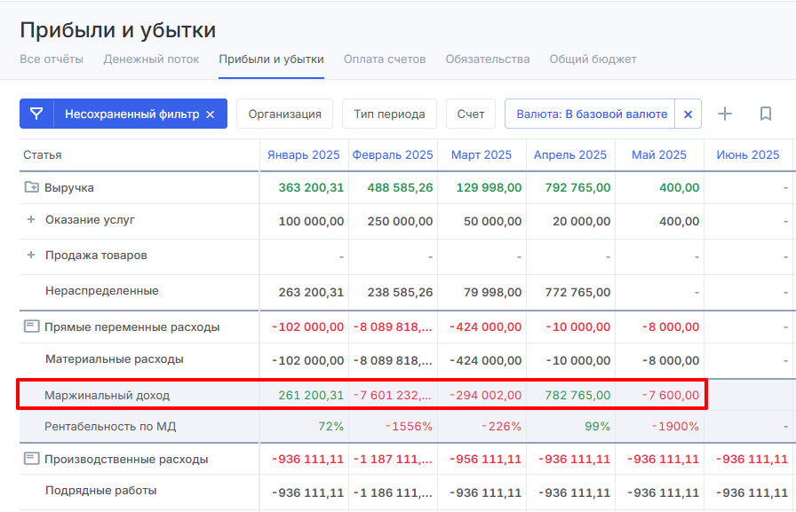Open the Счет filter dropdown
The image size is (796, 512).
[471, 114]
